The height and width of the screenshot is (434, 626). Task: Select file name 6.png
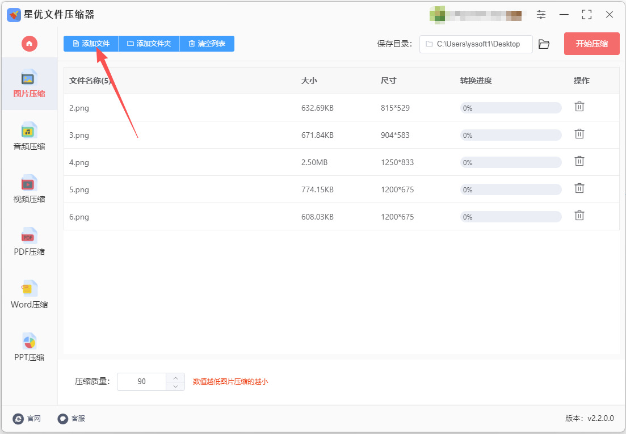pos(79,217)
